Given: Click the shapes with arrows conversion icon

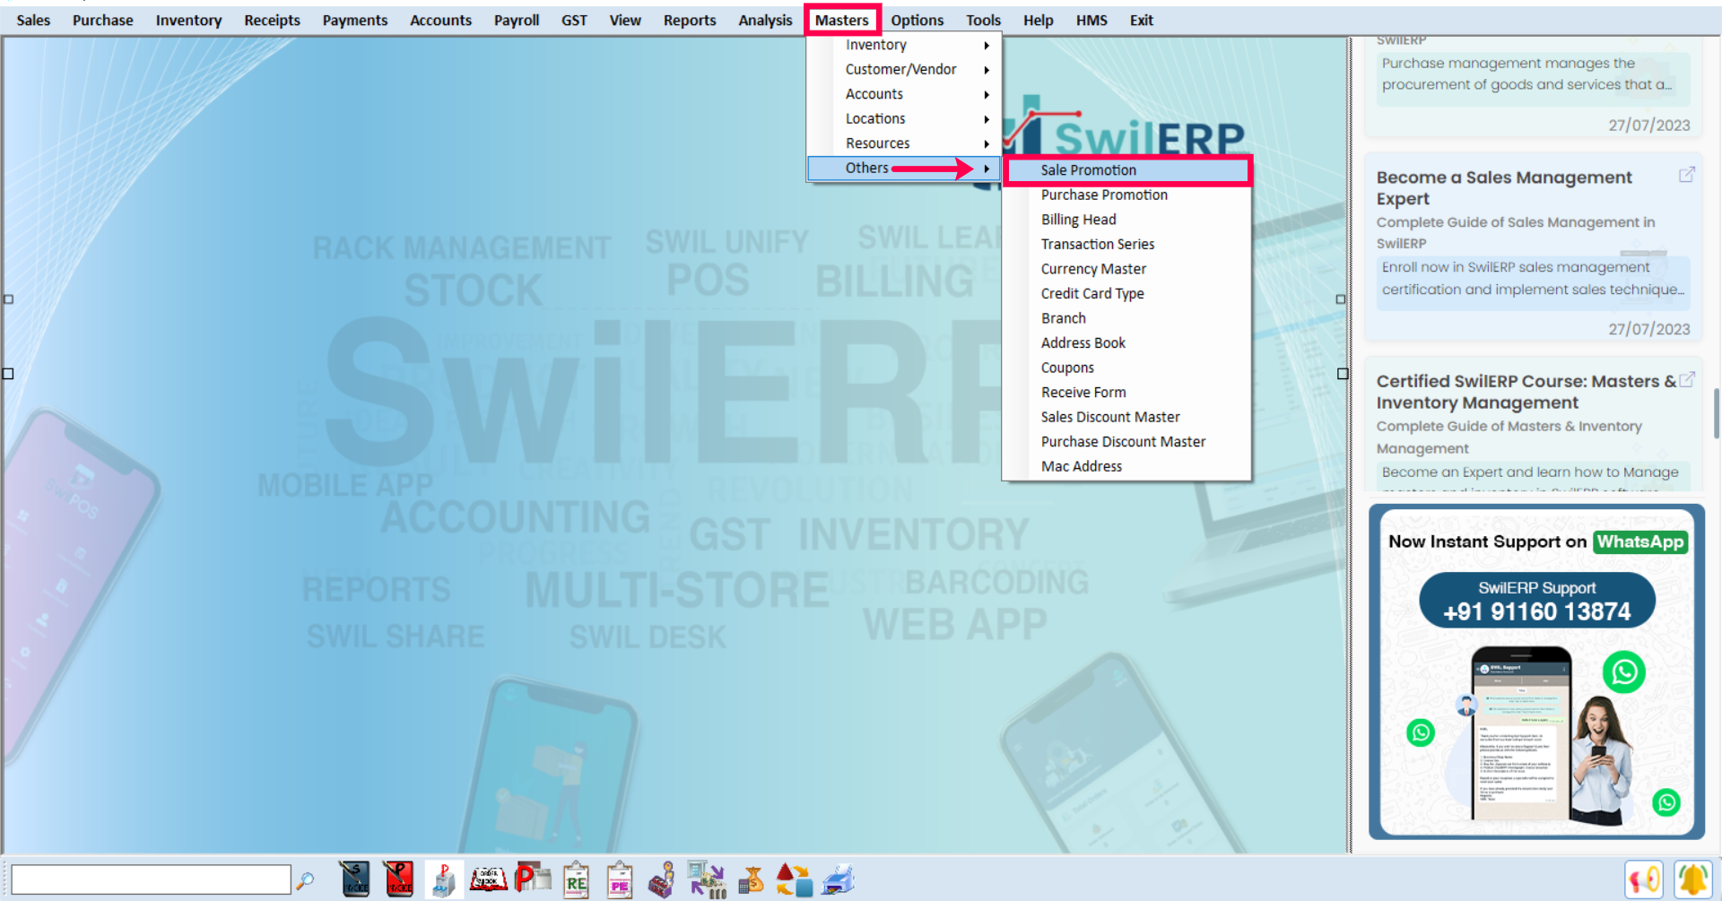Looking at the screenshot, I should point(794,879).
